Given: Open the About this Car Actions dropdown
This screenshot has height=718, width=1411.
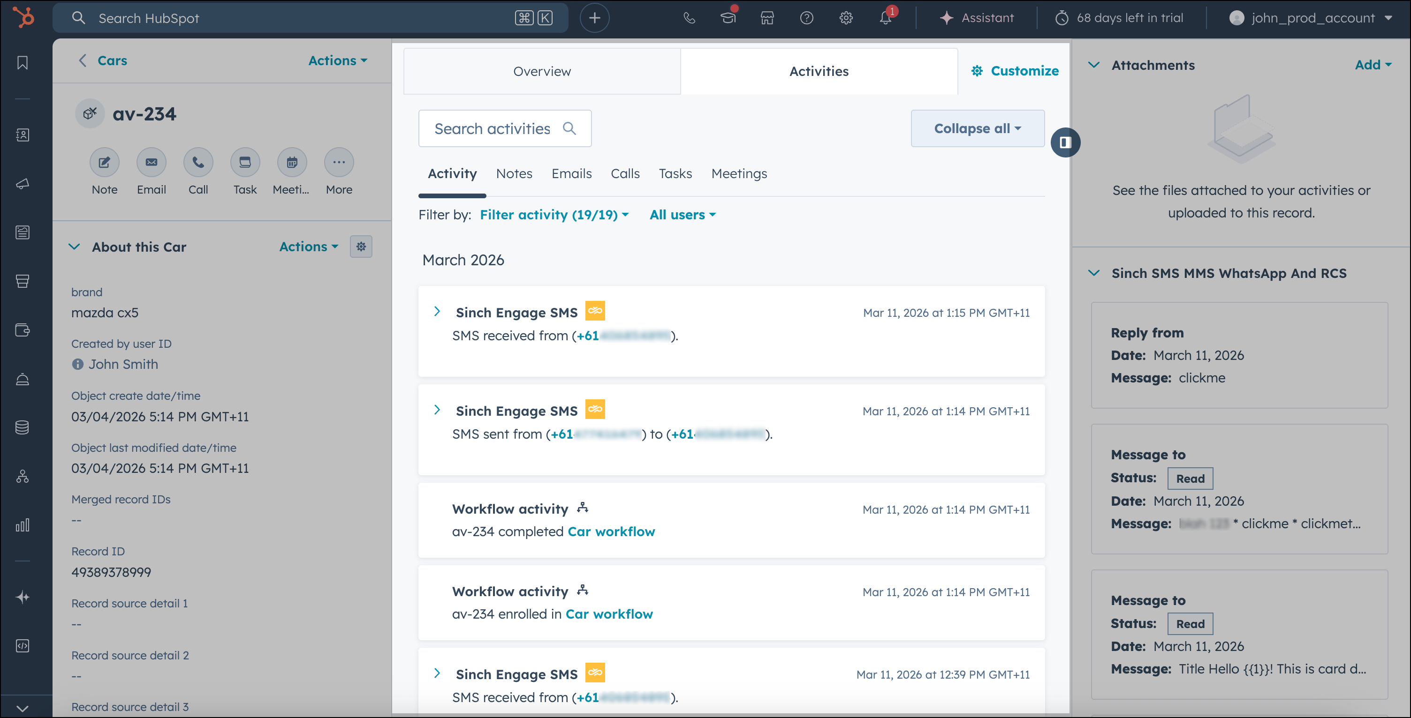Looking at the screenshot, I should [x=308, y=247].
